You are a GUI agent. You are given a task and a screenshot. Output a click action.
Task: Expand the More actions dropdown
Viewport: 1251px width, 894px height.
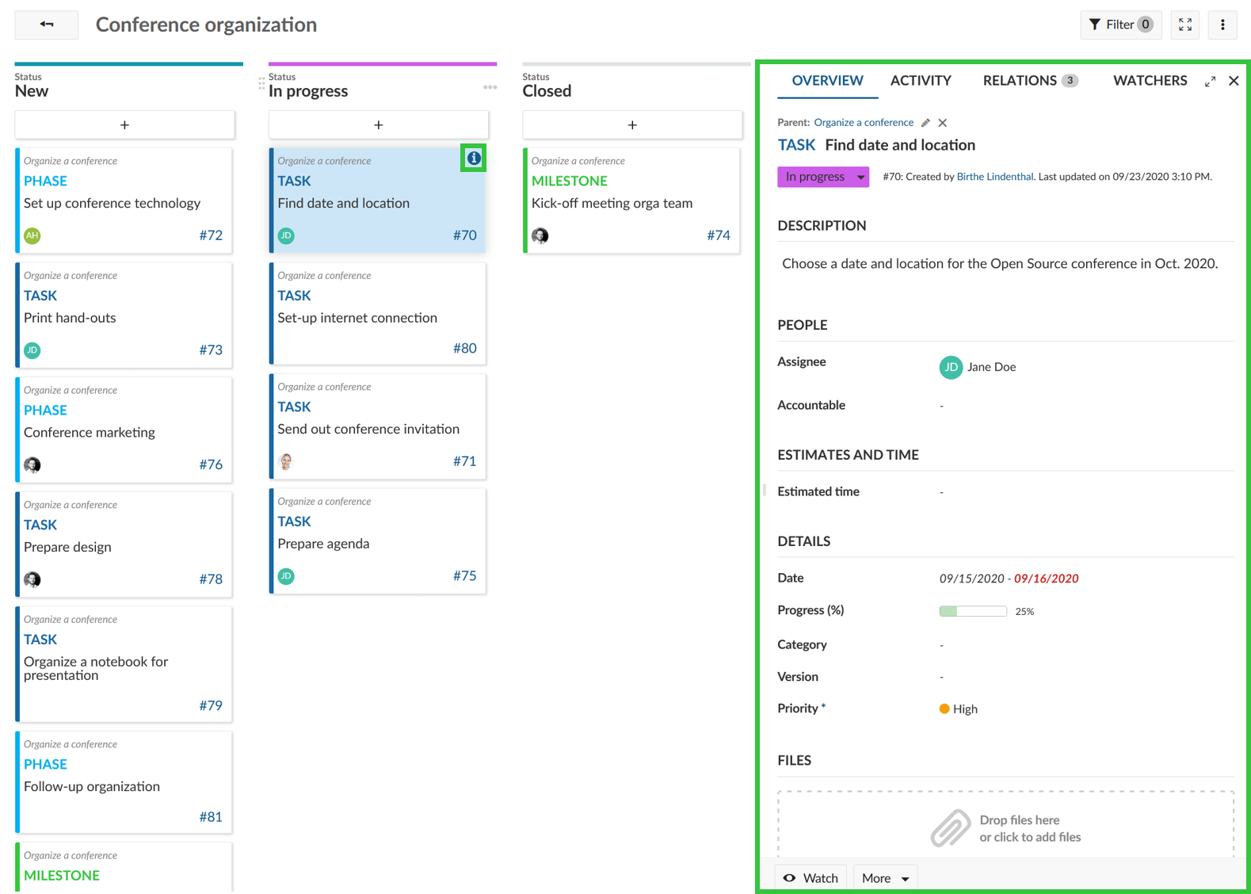click(885, 877)
